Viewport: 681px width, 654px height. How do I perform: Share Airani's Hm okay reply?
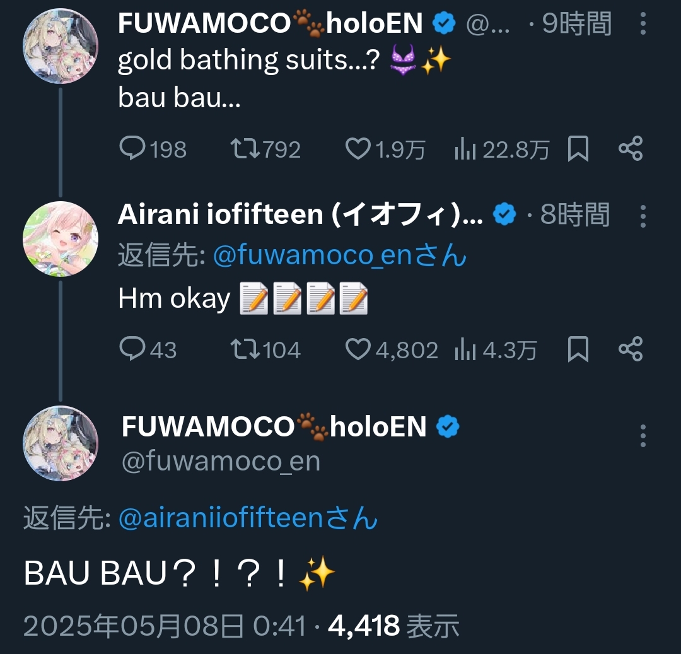631,349
